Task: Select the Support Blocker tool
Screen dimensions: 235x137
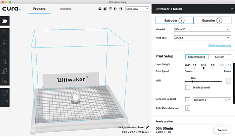Action: click(x=5, y=81)
